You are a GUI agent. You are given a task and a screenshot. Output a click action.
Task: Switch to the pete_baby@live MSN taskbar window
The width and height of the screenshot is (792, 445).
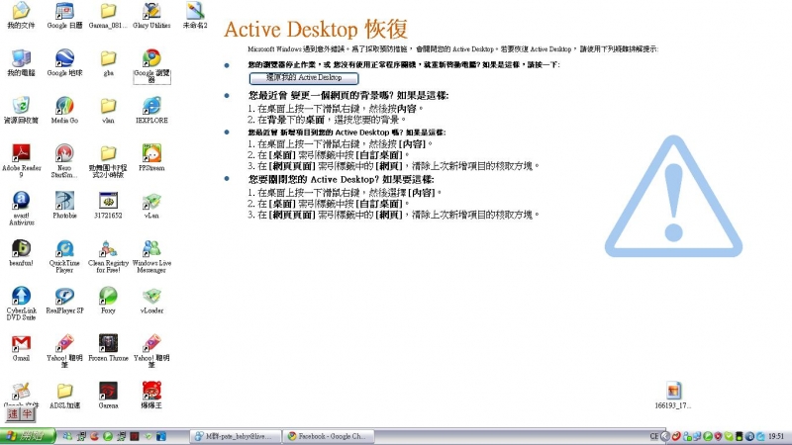point(236,436)
